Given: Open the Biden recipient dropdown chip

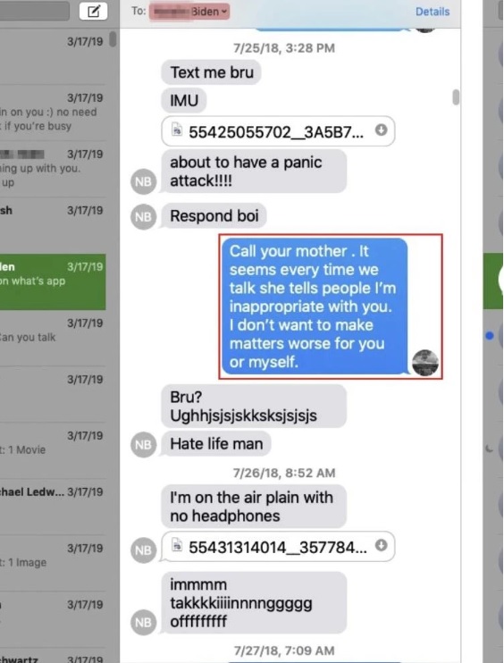Looking at the screenshot, I should (189, 12).
